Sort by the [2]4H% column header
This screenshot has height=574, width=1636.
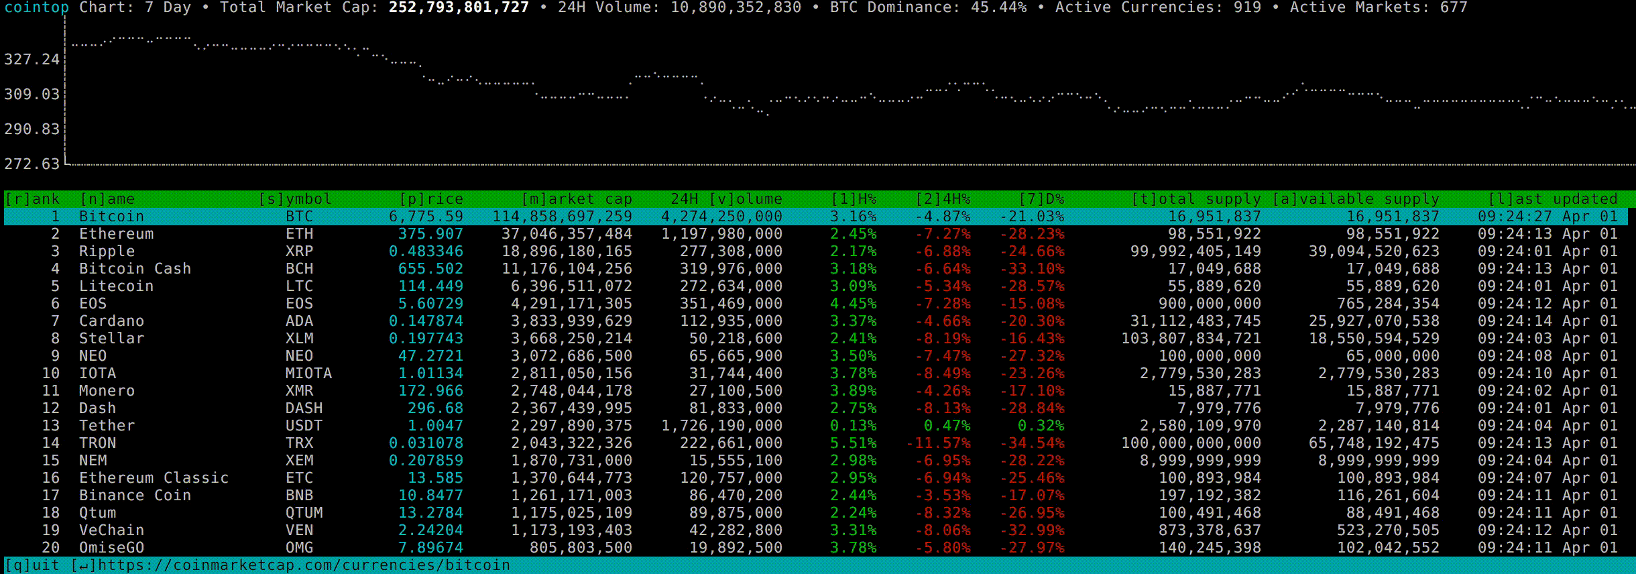[943, 199]
